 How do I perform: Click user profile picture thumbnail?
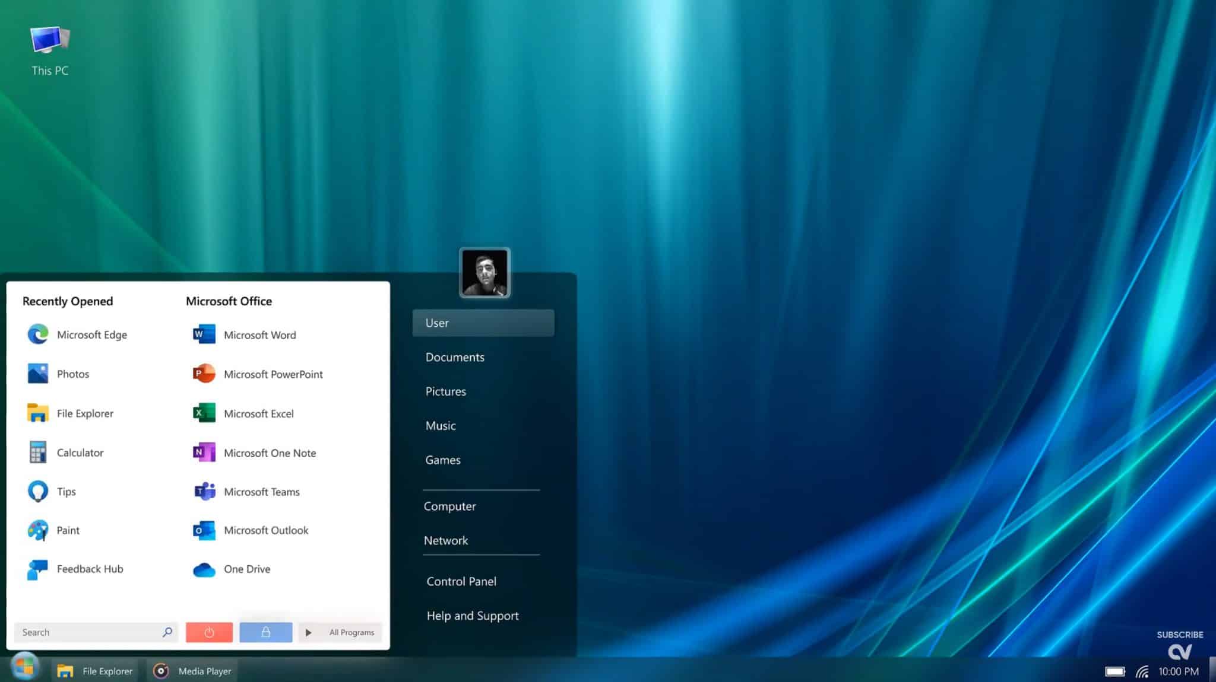(485, 272)
